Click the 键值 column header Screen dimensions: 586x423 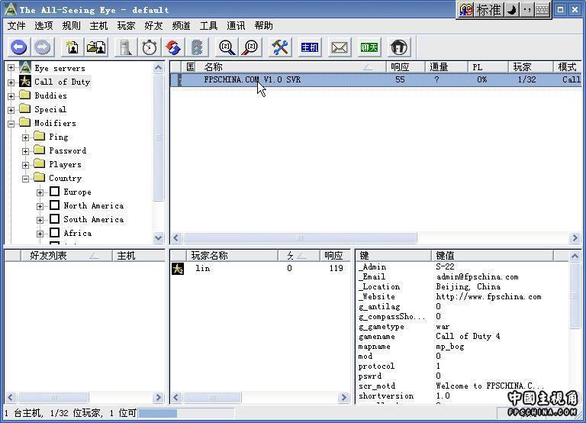pyautogui.click(x=492, y=256)
